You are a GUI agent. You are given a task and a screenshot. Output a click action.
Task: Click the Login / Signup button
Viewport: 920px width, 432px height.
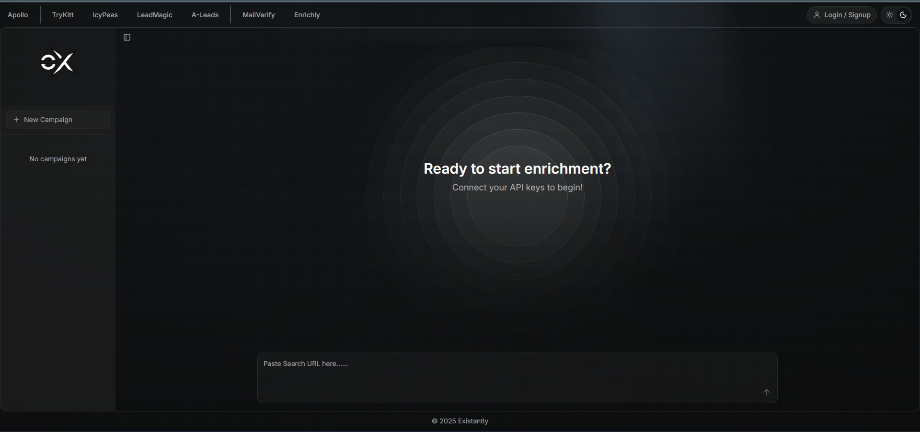[x=842, y=15]
